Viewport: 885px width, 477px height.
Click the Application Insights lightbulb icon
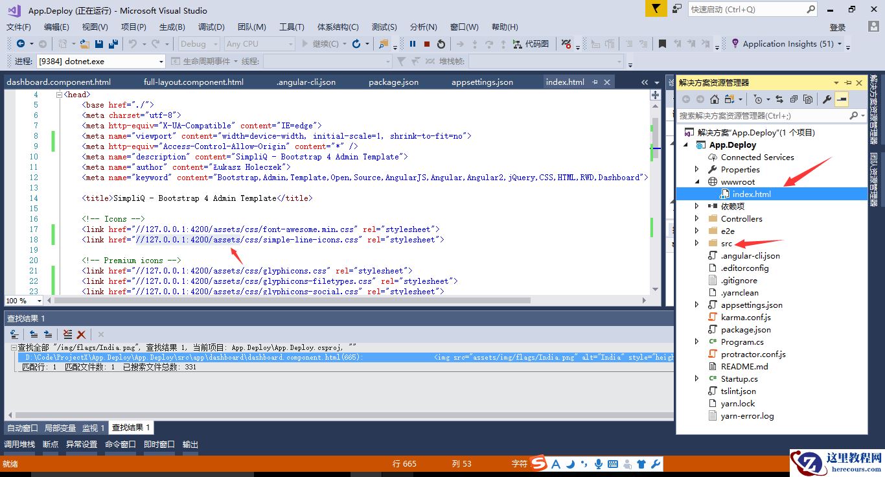(736, 44)
